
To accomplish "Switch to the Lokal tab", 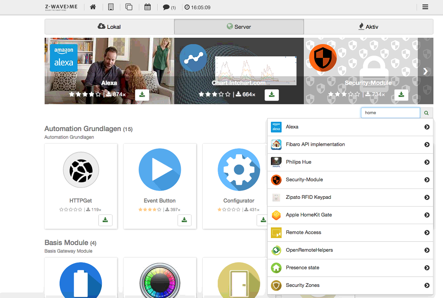I will tap(109, 27).
